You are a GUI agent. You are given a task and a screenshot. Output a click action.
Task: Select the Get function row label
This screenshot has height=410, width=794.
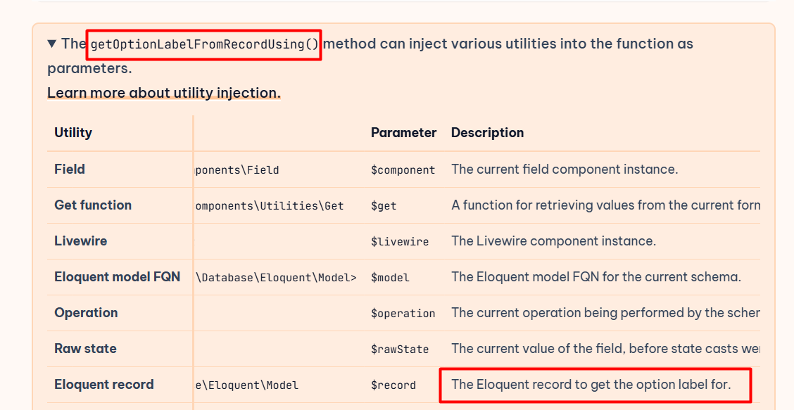[x=93, y=205]
